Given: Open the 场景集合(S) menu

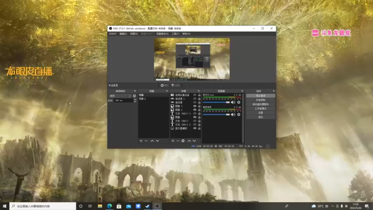Looking at the screenshot, I should [162, 34].
